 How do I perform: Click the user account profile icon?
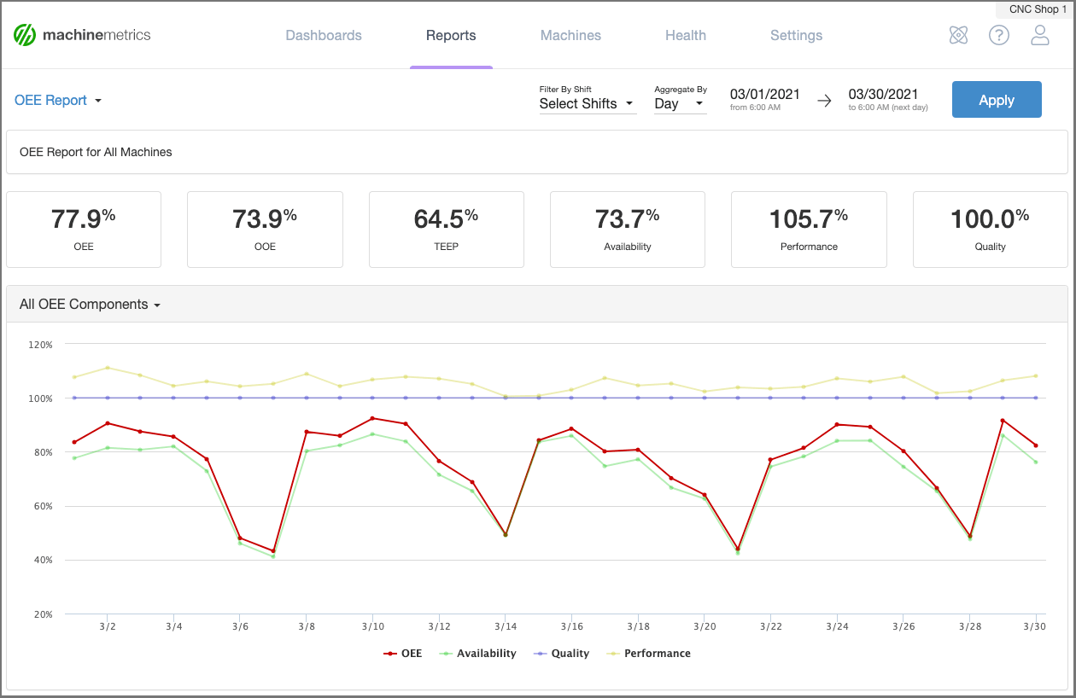1040,35
